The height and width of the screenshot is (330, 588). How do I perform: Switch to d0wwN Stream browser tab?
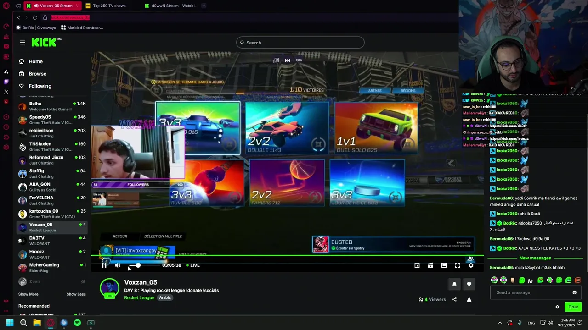(170, 5)
